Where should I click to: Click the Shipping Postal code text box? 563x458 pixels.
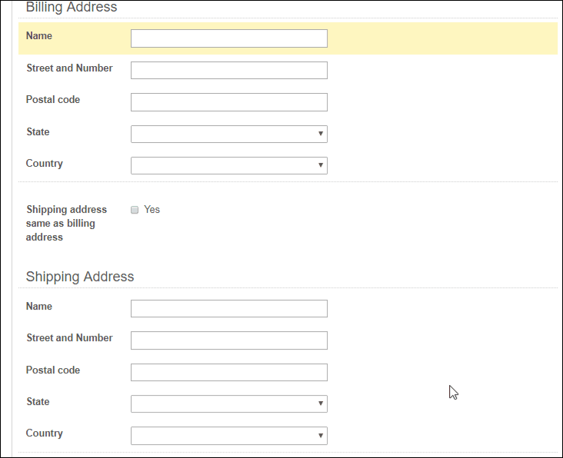228,373
